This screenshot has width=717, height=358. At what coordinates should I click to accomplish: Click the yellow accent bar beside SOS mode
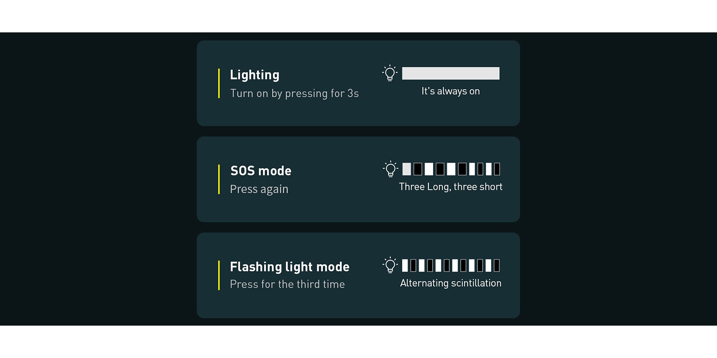click(x=219, y=179)
